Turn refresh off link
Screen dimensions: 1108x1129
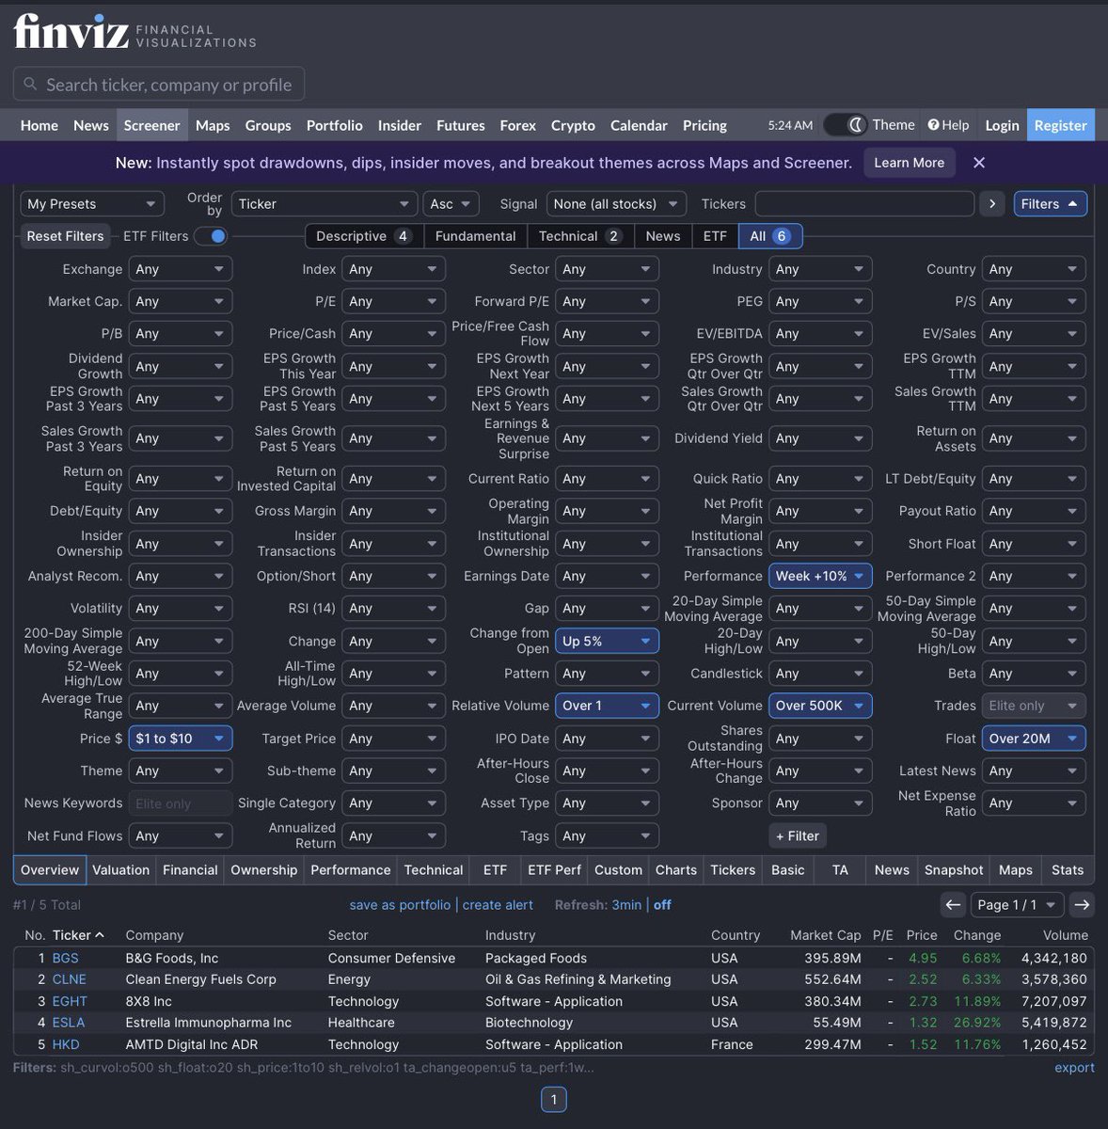662,905
